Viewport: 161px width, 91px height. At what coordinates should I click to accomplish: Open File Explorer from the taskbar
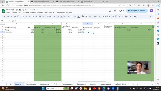[85, 88]
